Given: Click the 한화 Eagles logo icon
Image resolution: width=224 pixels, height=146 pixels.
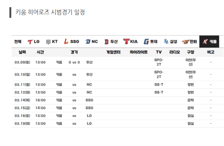Looking at the screenshot, I should (185, 42).
